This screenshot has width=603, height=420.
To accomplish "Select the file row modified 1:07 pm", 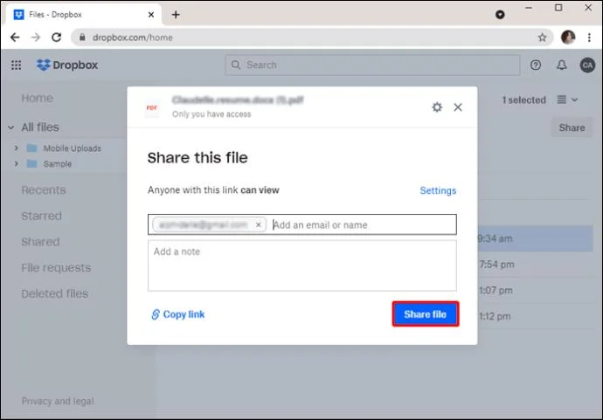I will pos(535,290).
